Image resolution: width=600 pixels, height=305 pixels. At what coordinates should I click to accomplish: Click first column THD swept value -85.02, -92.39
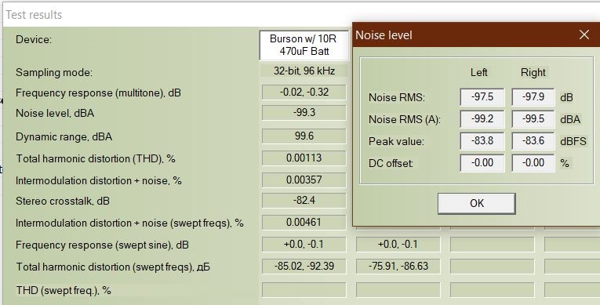point(304,267)
